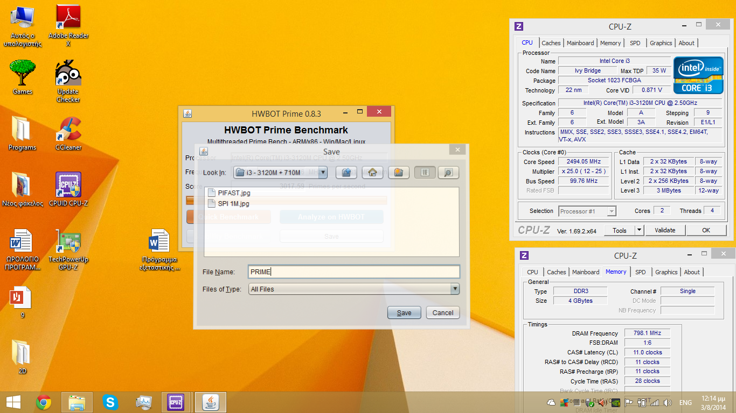Open the 2D folder on desktop
Viewport: 736px width, 413px height.
tap(23, 356)
